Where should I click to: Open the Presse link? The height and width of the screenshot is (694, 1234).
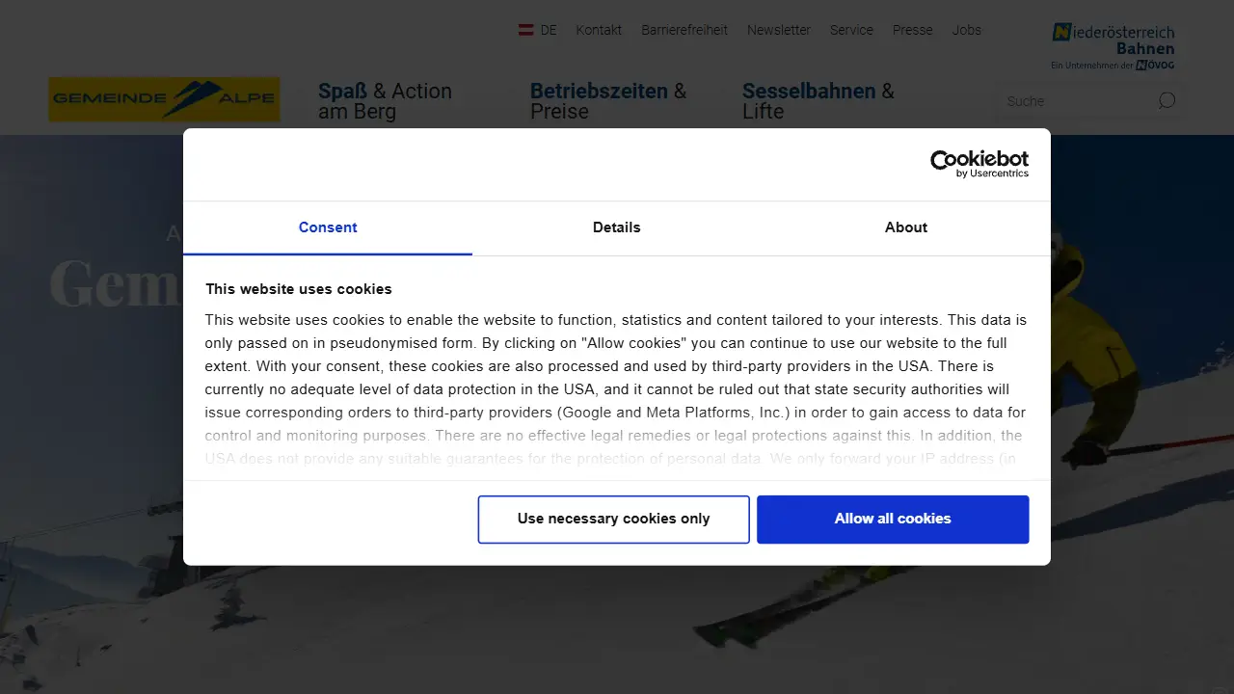click(x=913, y=30)
